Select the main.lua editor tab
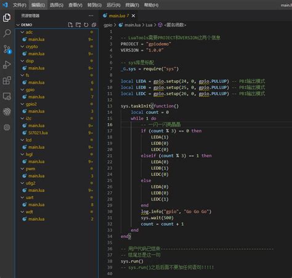Screen dimensions: 292x278 click(119, 16)
